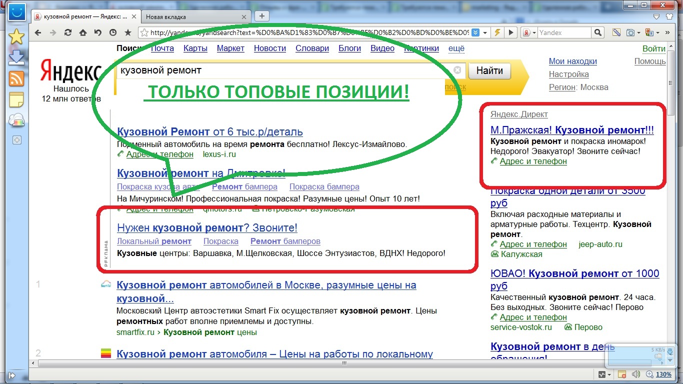Switch to the кузовной ремонт — Яндекс tab
Image resolution: width=683 pixels, height=384 pixels.
point(85,16)
